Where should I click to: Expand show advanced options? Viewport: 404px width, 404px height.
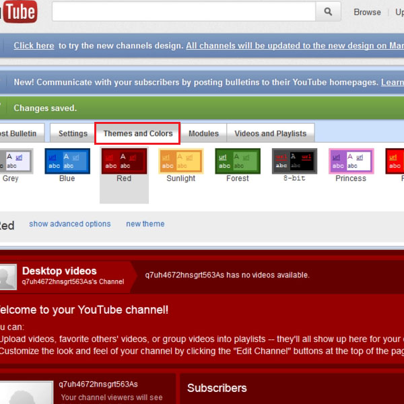click(x=70, y=224)
